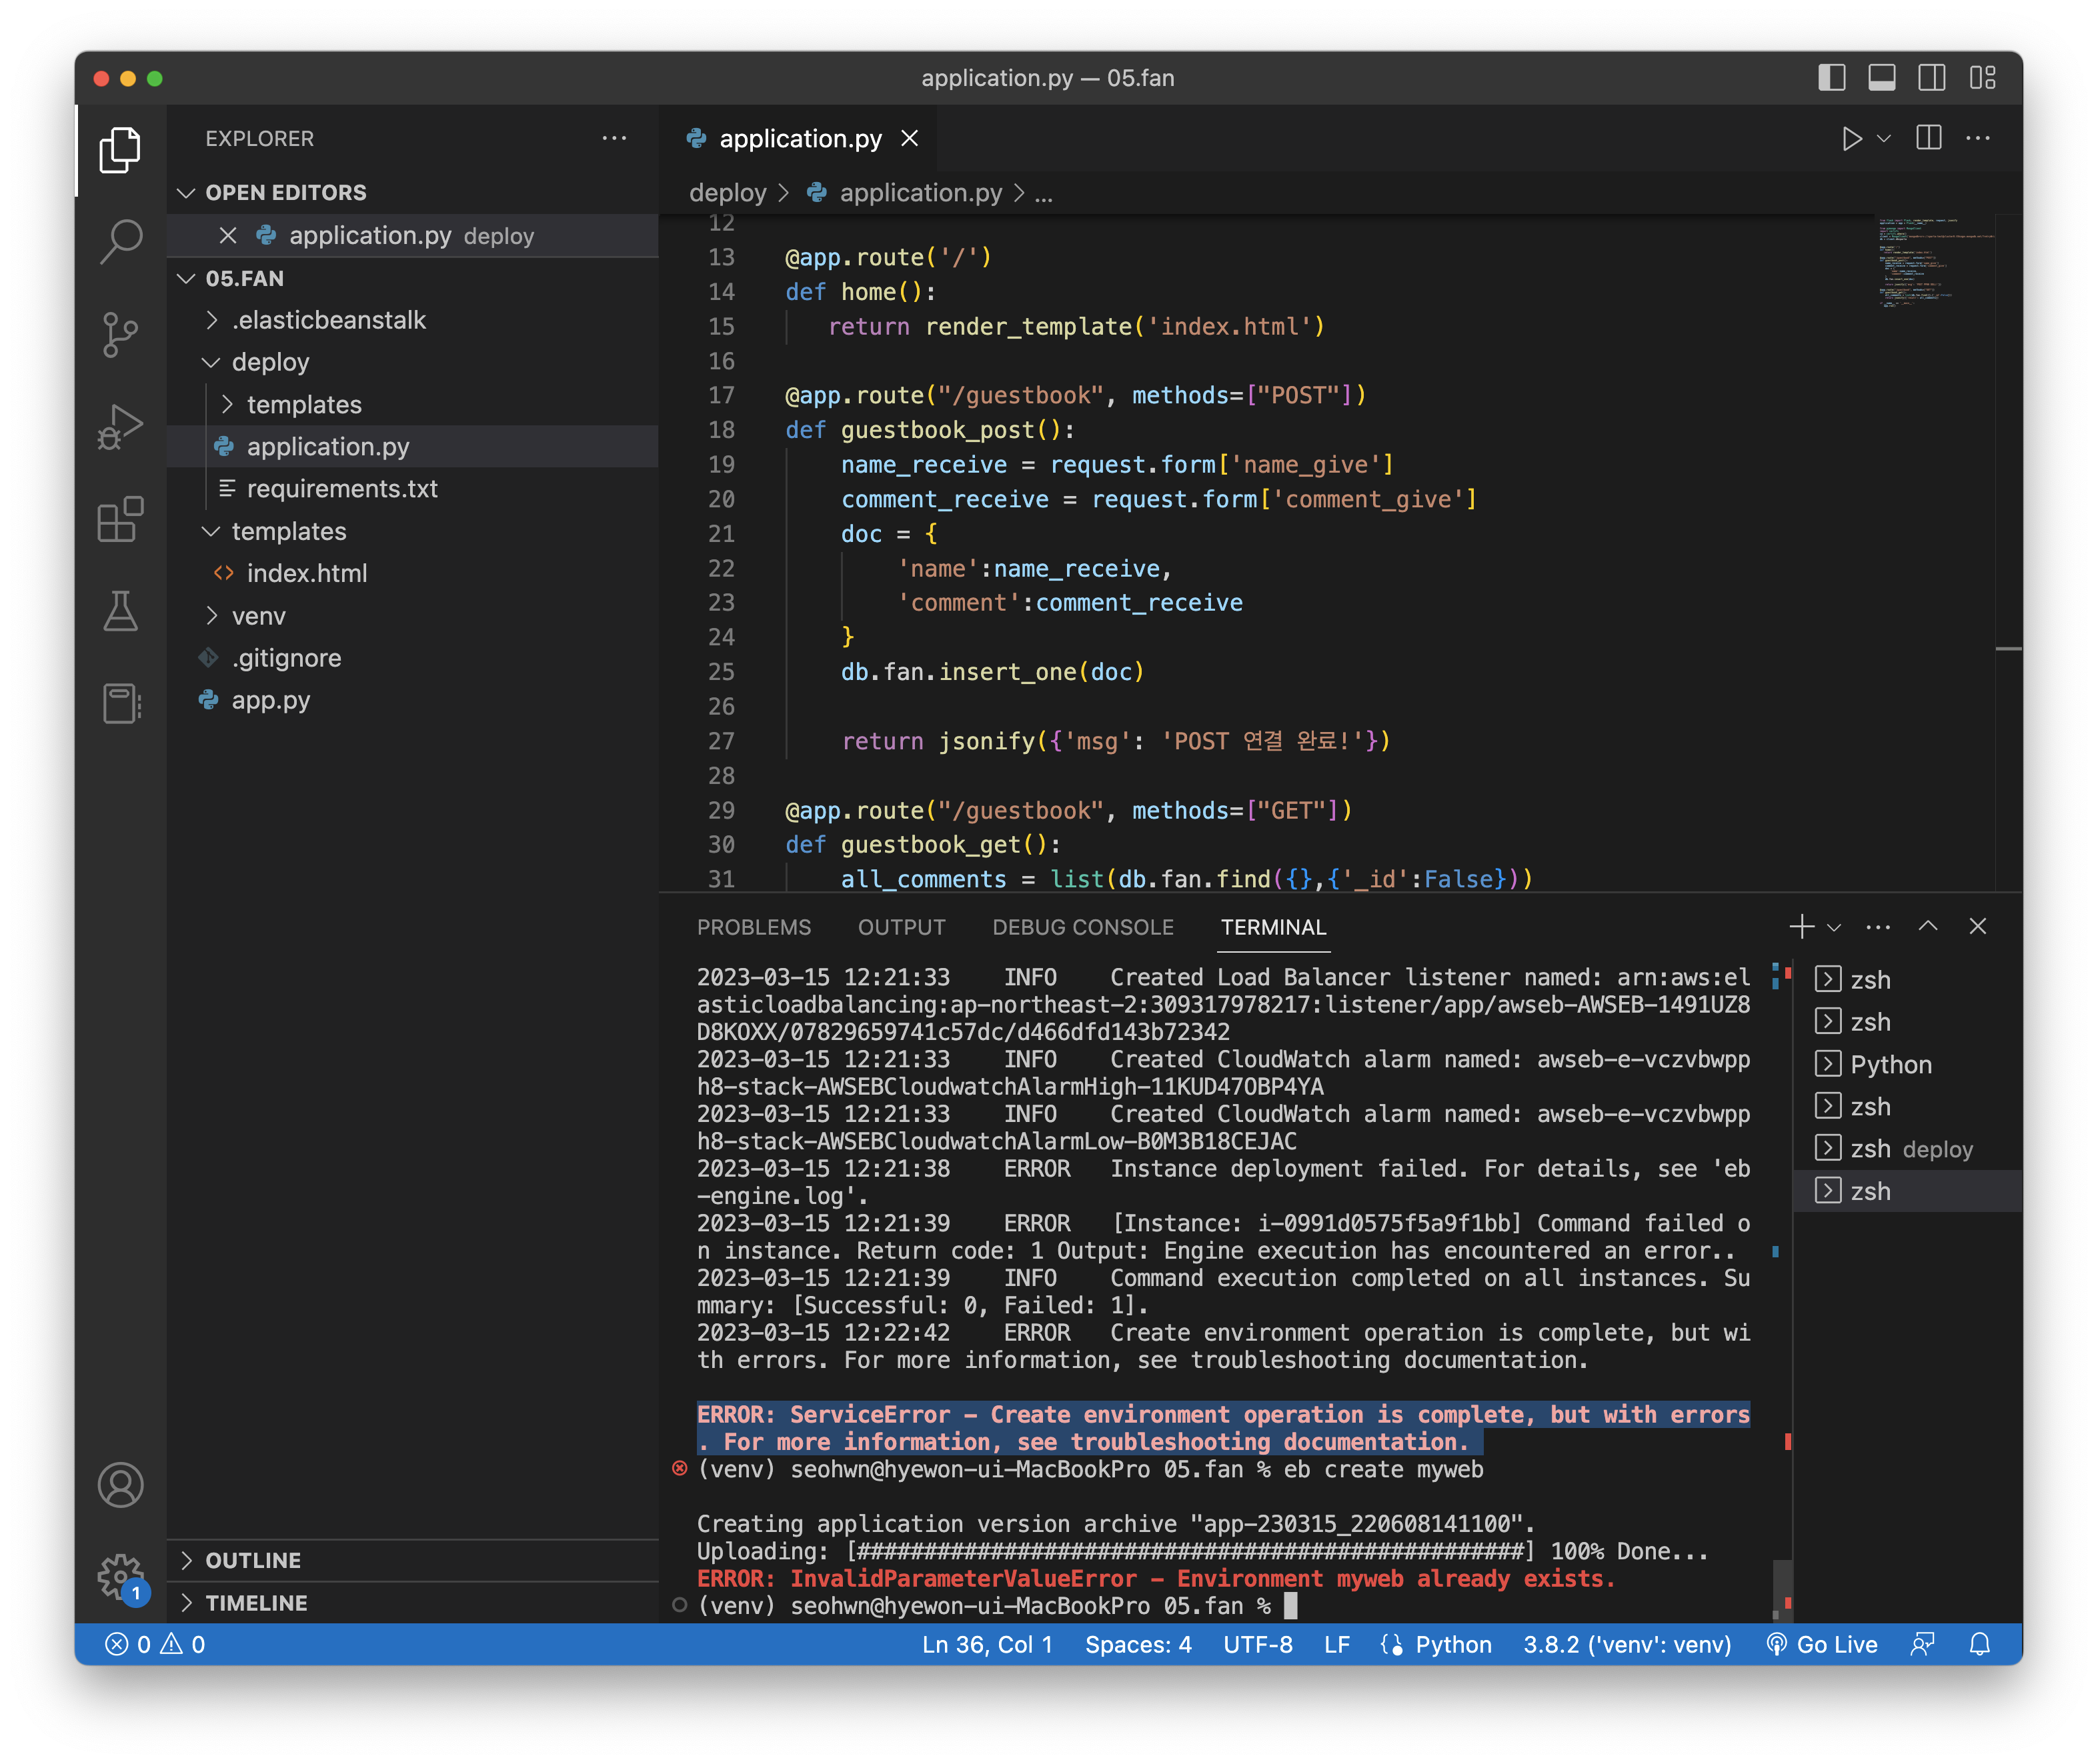2098x1764 pixels.
Task: Select language mode Python in status bar
Action: click(1452, 1645)
